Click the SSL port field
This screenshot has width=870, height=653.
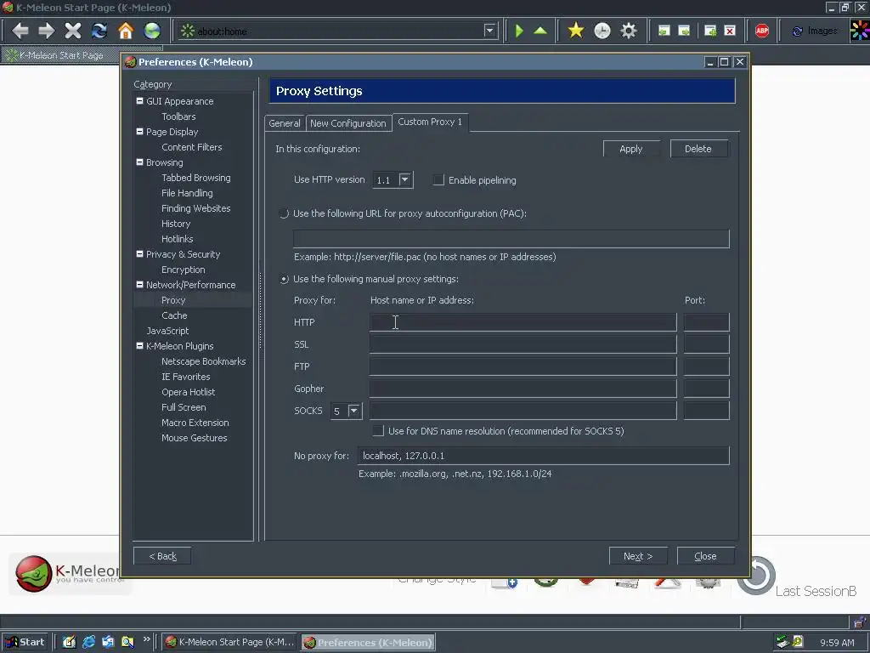(x=706, y=344)
